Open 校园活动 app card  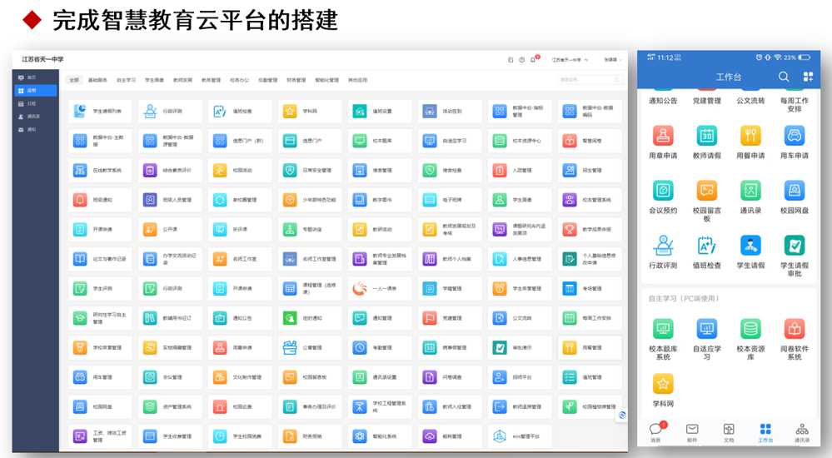(240, 171)
